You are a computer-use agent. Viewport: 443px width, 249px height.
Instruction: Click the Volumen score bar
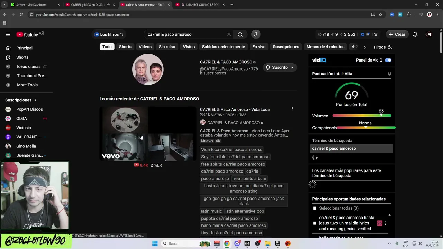tap(362, 116)
